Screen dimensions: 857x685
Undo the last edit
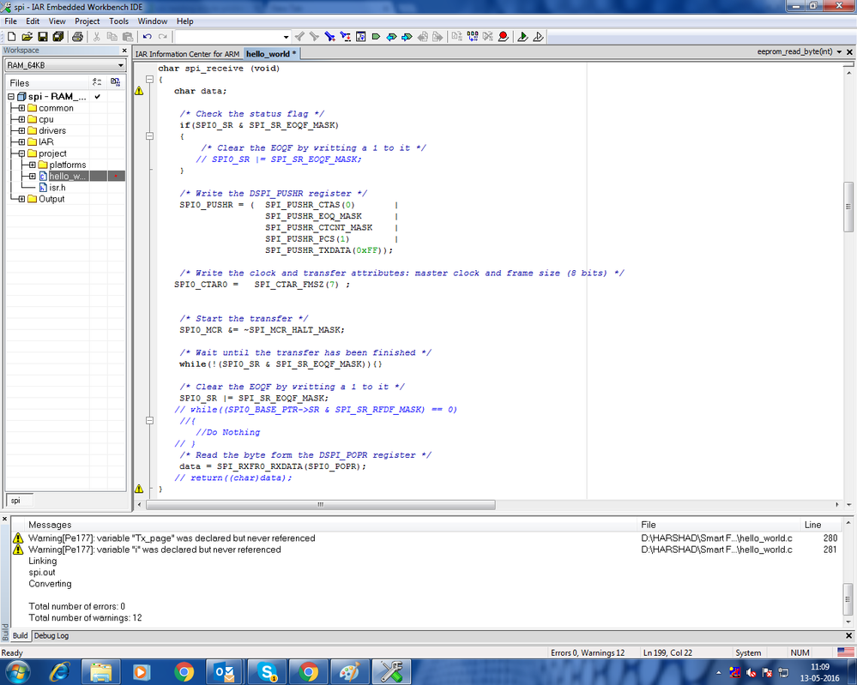click(147, 37)
